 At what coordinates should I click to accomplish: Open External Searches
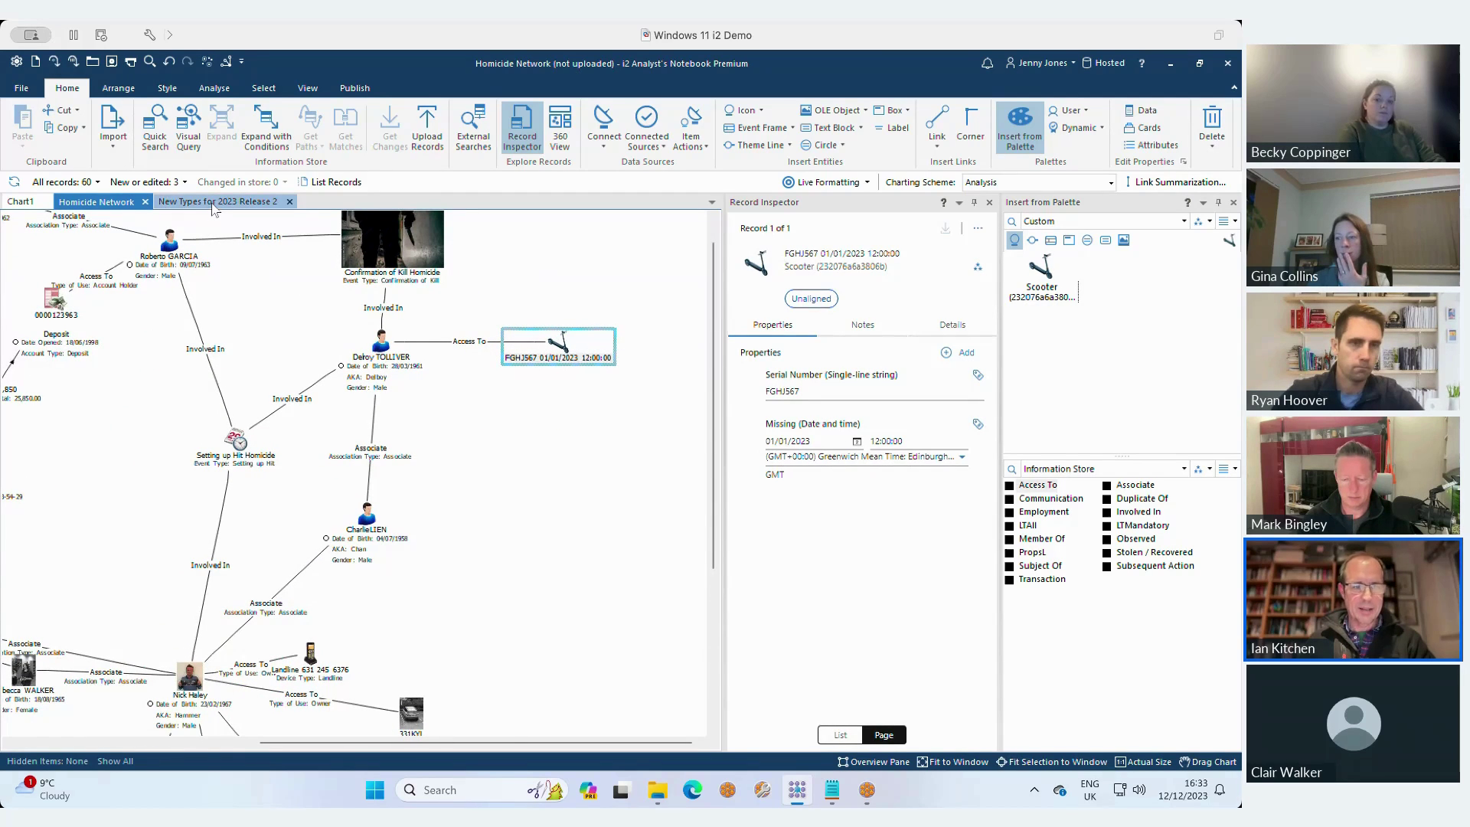(473, 127)
